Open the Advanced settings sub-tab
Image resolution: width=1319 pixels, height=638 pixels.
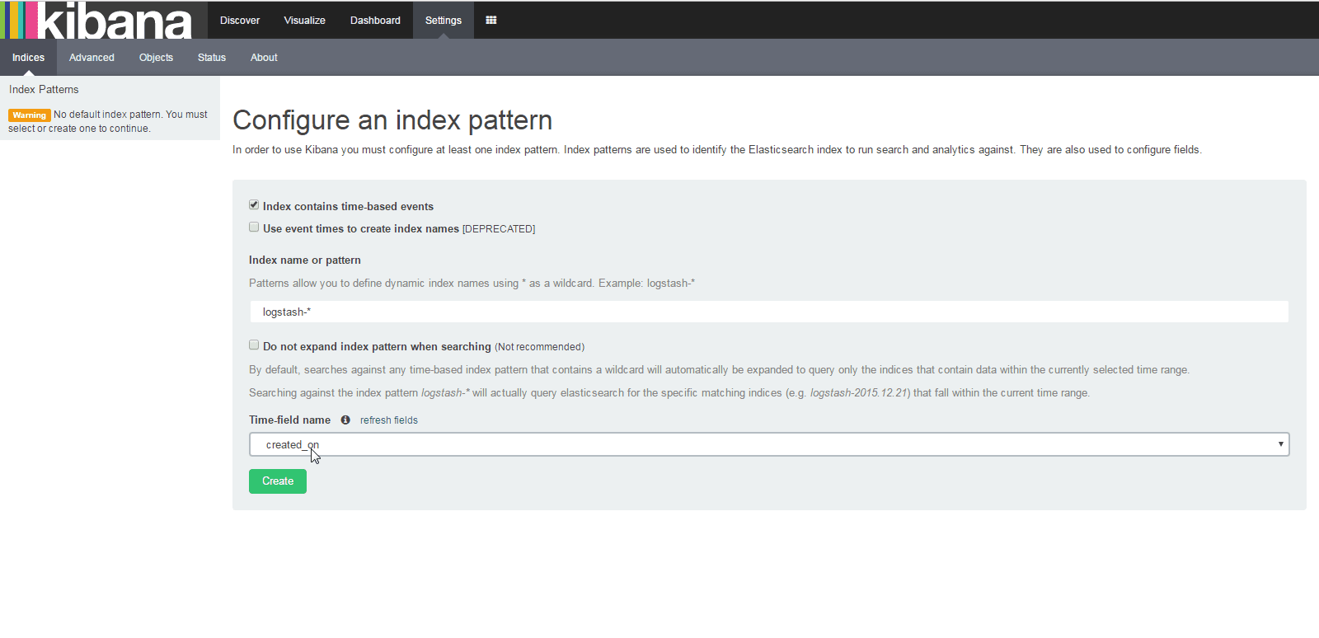[x=92, y=58]
